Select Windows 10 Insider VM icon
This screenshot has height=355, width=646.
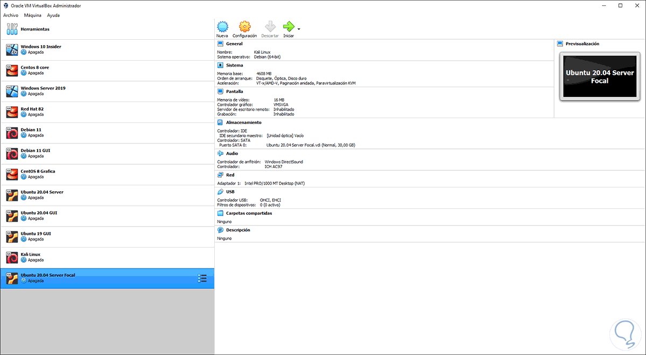click(12, 49)
